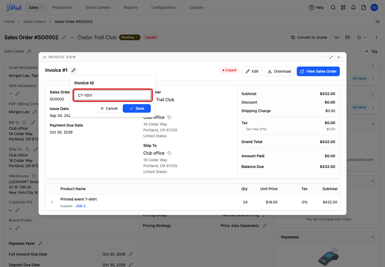
Task: Click the pencil icon beside Invoice #1
Action: pyautogui.click(x=74, y=70)
